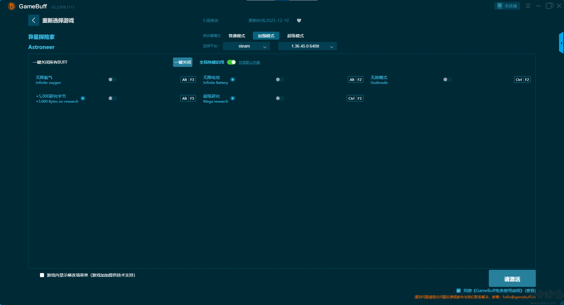Switch to 超级模式 mode
This screenshot has height=305, width=564.
click(x=296, y=35)
